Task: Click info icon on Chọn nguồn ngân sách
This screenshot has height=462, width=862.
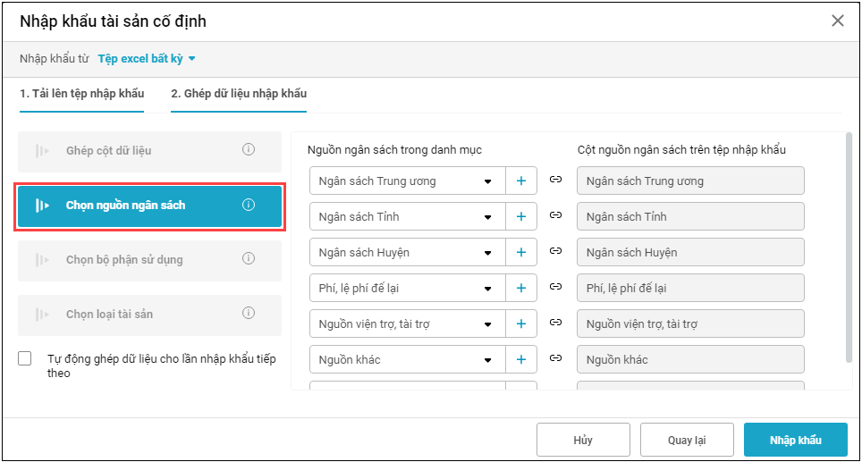Action: [x=249, y=205]
